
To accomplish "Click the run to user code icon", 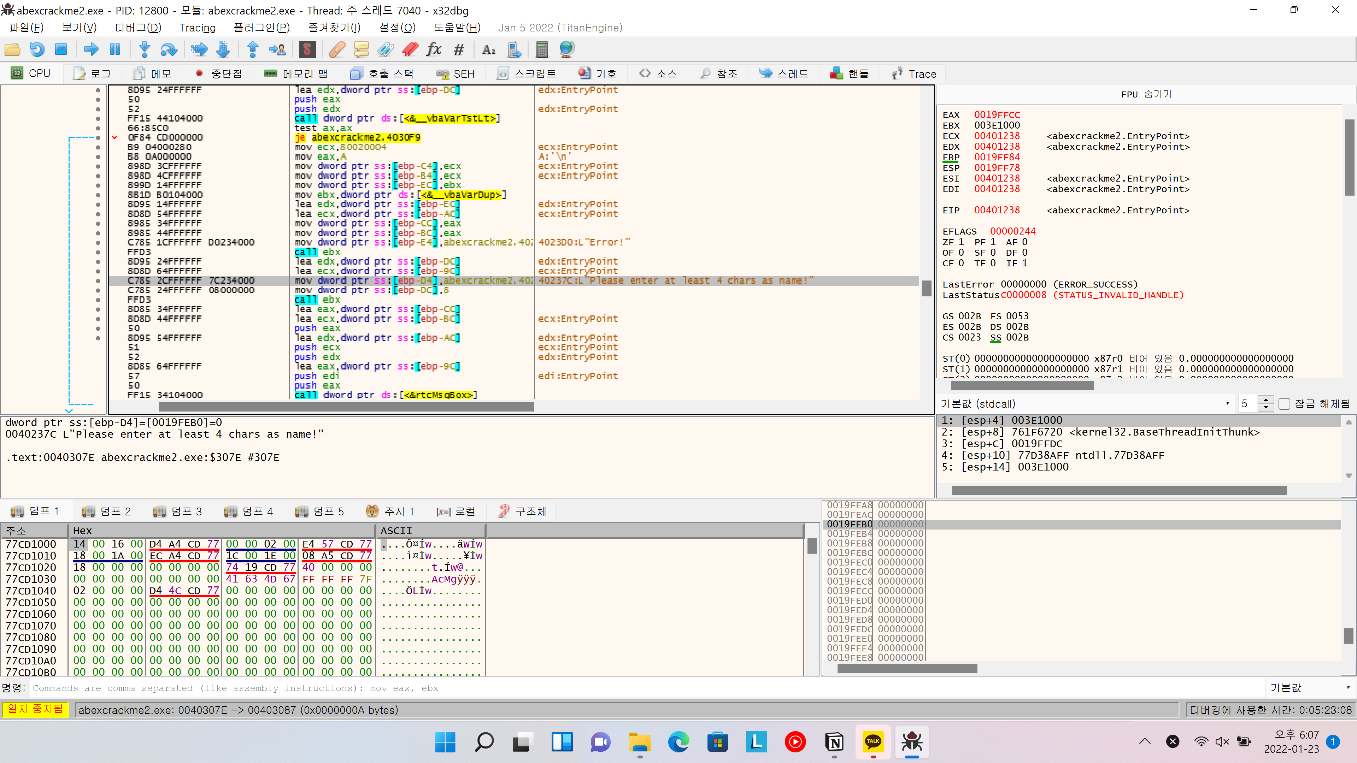I will coord(278,49).
